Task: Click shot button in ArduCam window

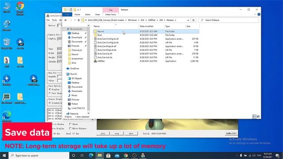Action: [131, 133]
